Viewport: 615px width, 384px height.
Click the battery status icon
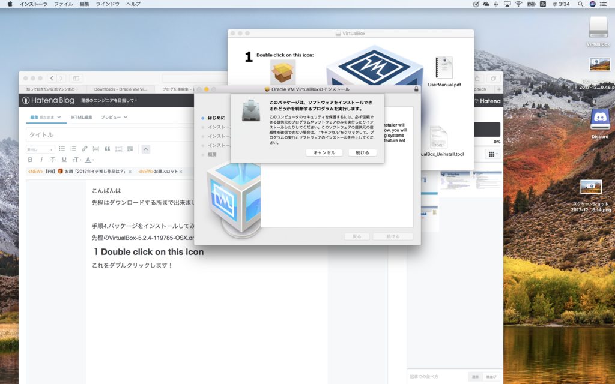[531, 4]
